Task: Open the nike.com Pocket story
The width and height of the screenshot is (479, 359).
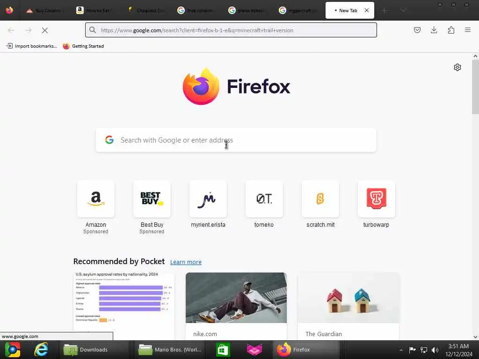Action: pos(236,306)
